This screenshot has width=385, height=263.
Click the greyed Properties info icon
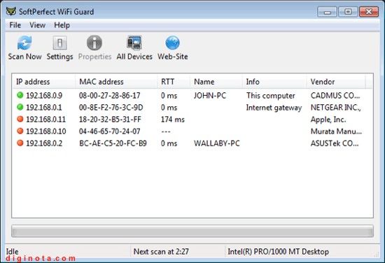click(94, 43)
